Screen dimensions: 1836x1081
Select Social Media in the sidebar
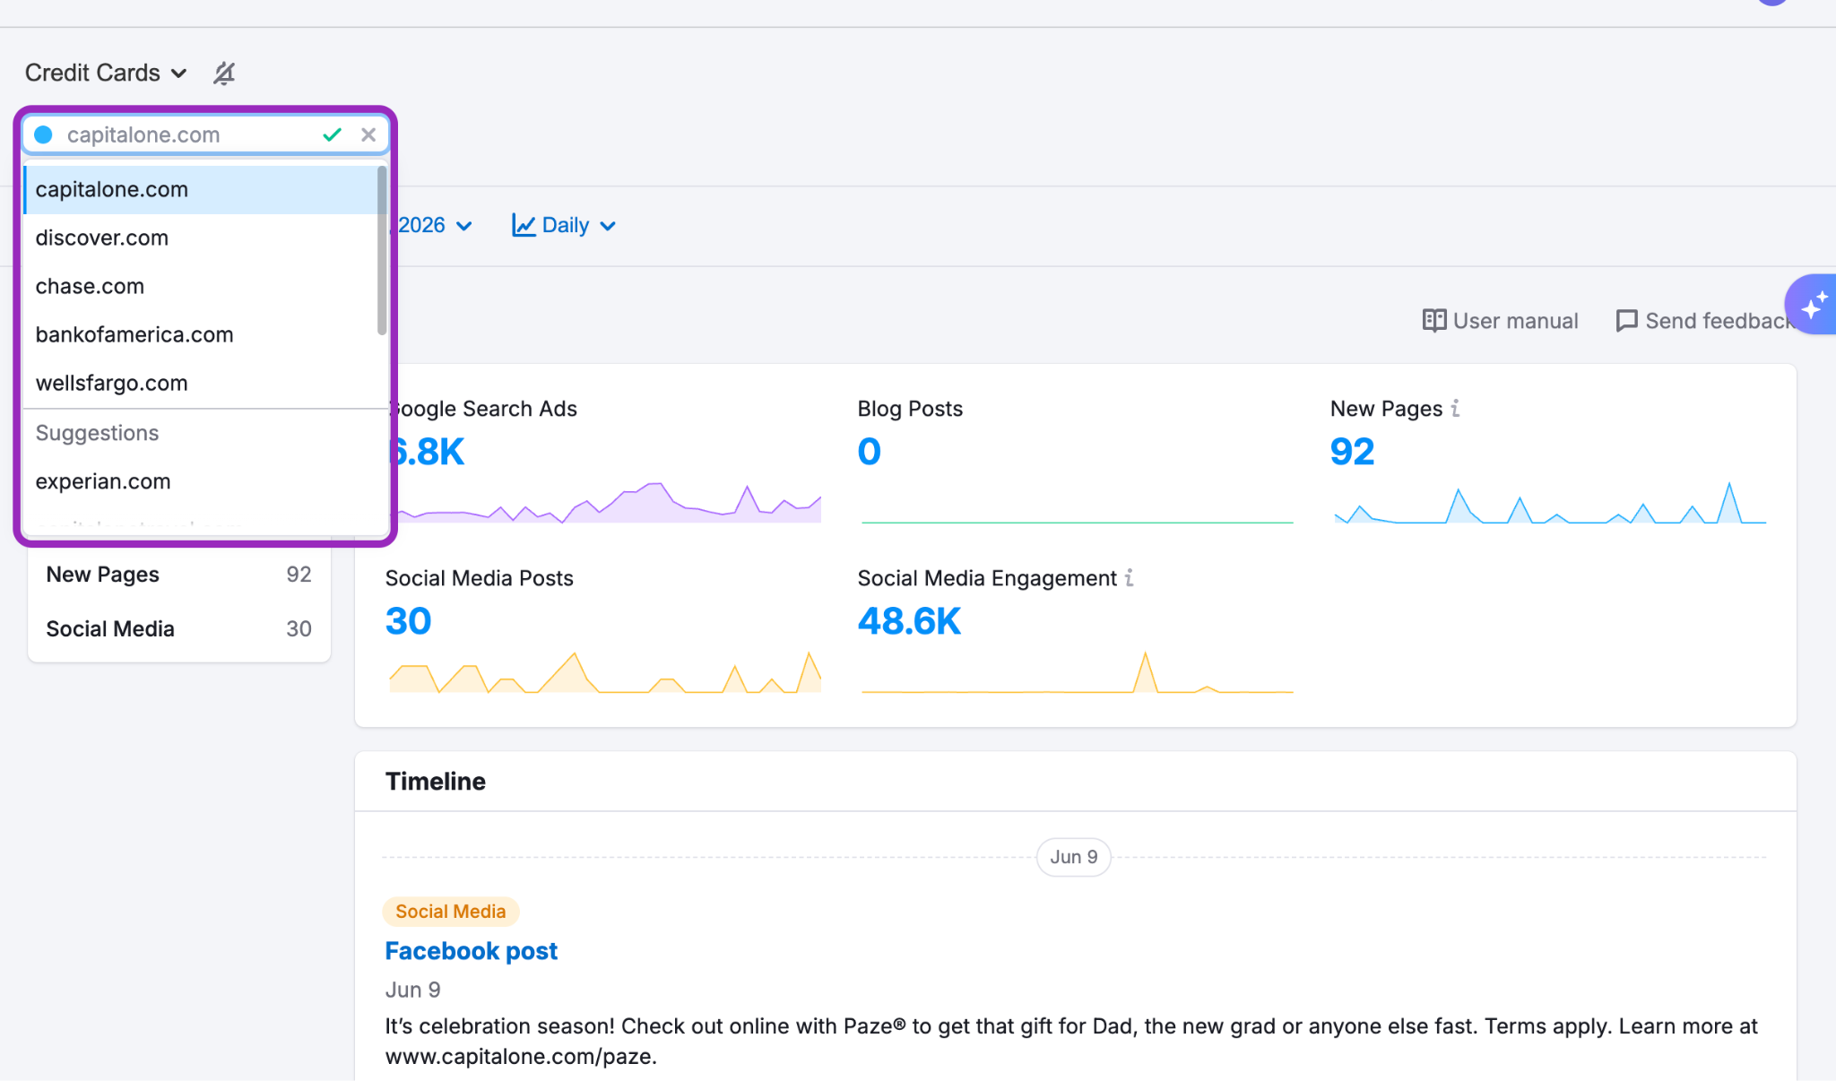coord(179,629)
